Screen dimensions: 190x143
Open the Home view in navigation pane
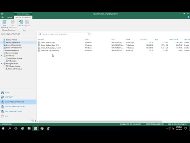[18, 92]
